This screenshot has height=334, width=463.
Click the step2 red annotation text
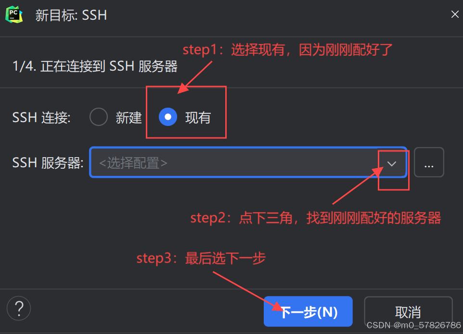pos(316,218)
